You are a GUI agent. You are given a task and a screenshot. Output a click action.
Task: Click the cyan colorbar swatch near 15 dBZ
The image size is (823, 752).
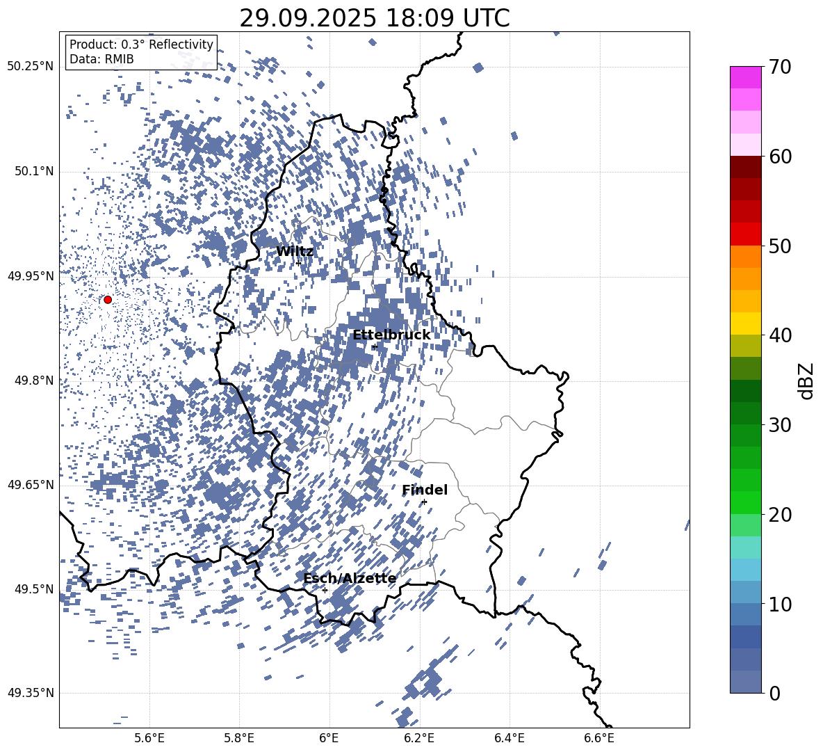click(x=746, y=547)
